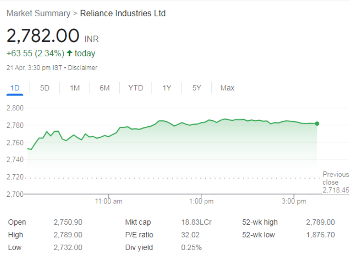Select the 6M time range tab
This screenshot has height=263, width=350.
[105, 88]
